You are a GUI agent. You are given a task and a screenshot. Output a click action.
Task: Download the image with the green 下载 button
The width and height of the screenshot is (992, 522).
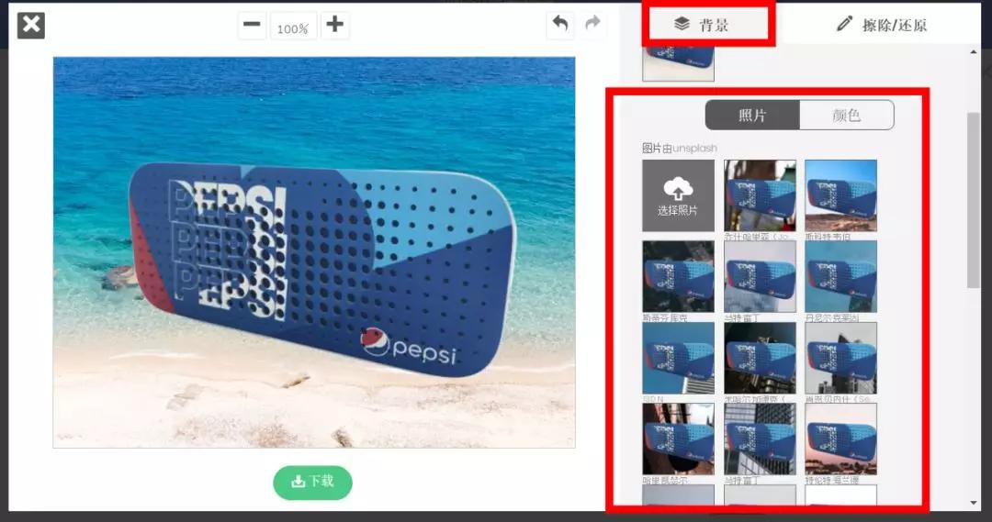coord(312,482)
